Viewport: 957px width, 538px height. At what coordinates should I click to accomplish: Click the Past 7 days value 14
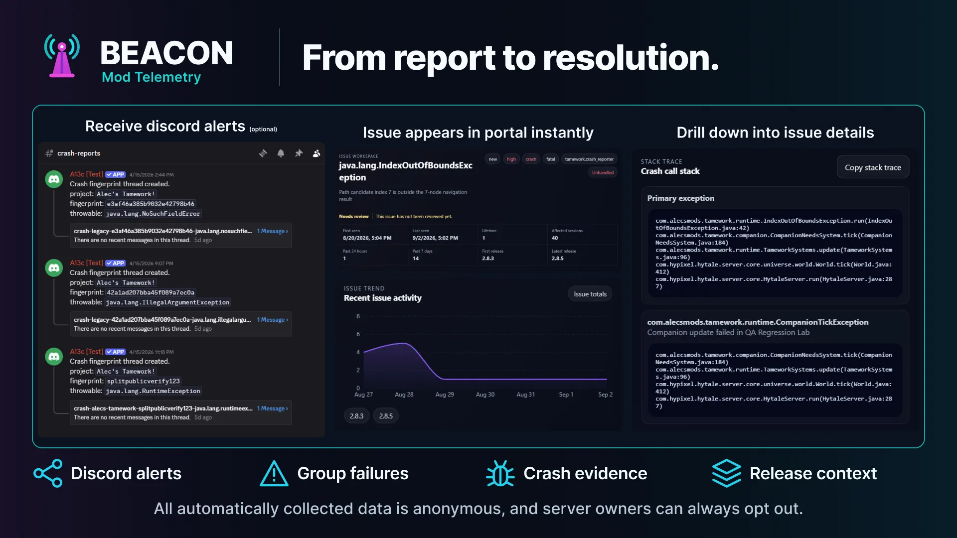pyautogui.click(x=416, y=259)
